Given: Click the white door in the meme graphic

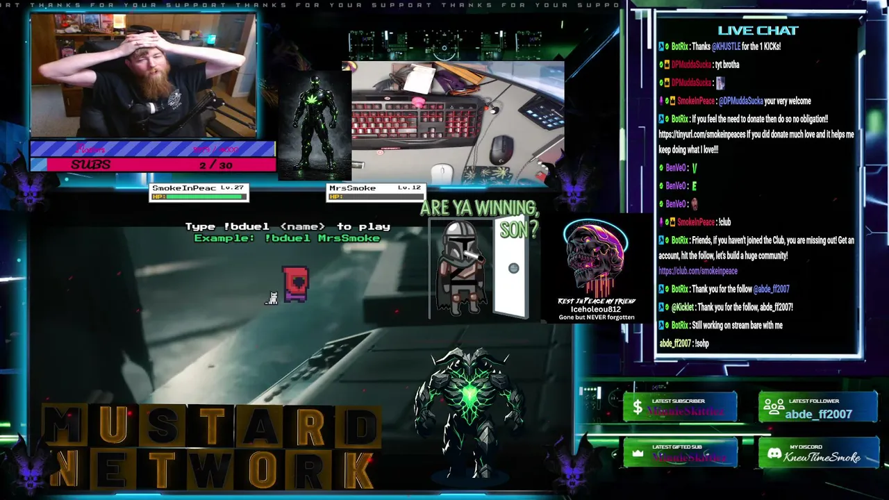Looking at the screenshot, I should pos(510,268).
